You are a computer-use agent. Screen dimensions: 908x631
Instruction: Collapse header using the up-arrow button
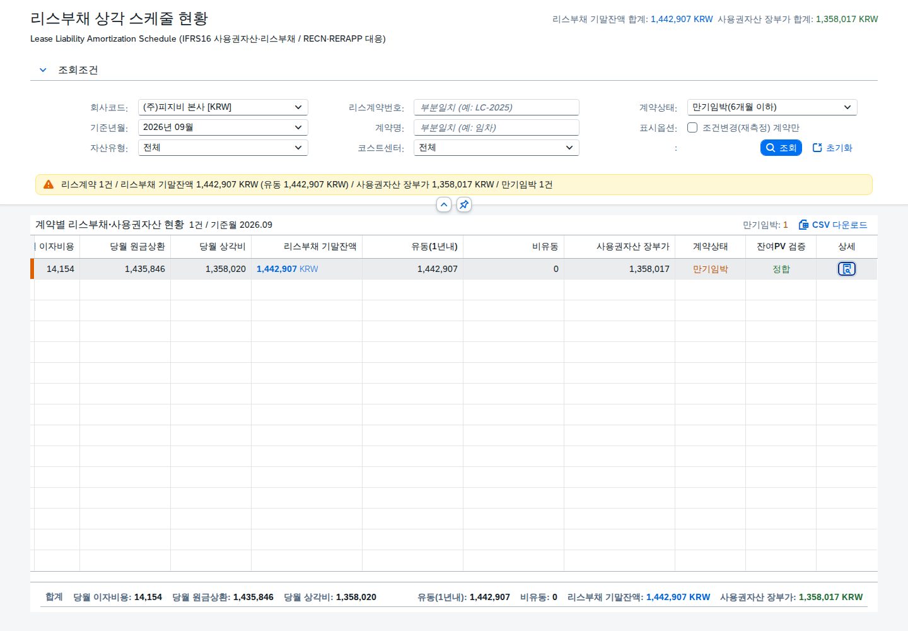tap(444, 204)
